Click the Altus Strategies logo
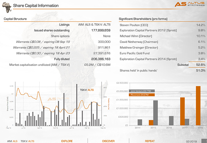The image size is (207, 143). pyautogui.click(x=190, y=4)
